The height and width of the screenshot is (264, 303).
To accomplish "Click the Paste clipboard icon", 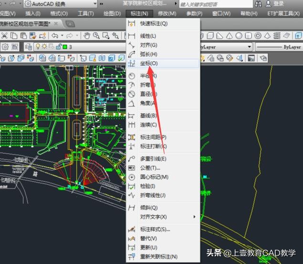I will pos(23,36).
